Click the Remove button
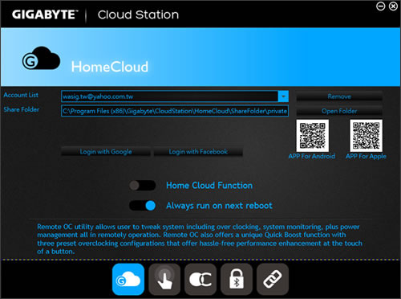Screen dimensions: 401x299 tap(339, 96)
